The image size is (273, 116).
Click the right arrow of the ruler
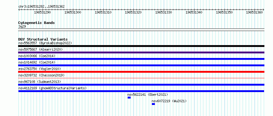click(263, 10)
